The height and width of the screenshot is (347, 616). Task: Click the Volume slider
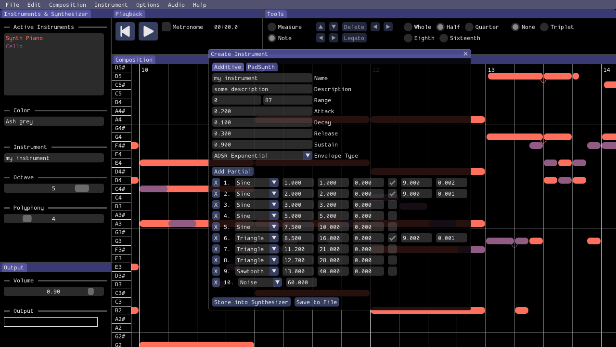54,292
